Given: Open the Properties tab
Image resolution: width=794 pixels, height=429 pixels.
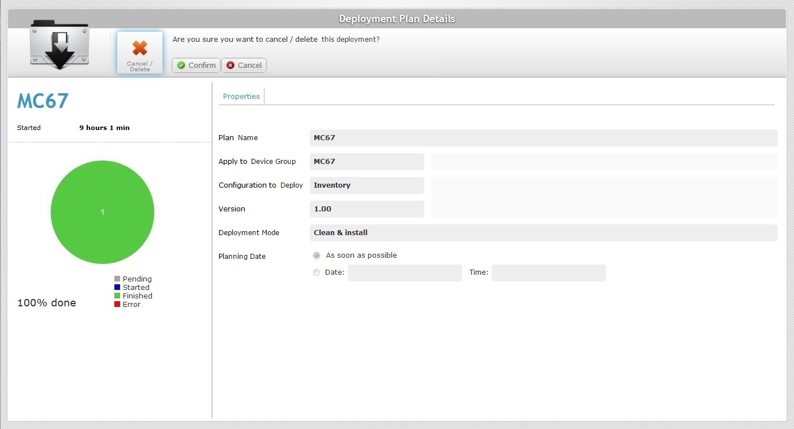Looking at the screenshot, I should 241,96.
